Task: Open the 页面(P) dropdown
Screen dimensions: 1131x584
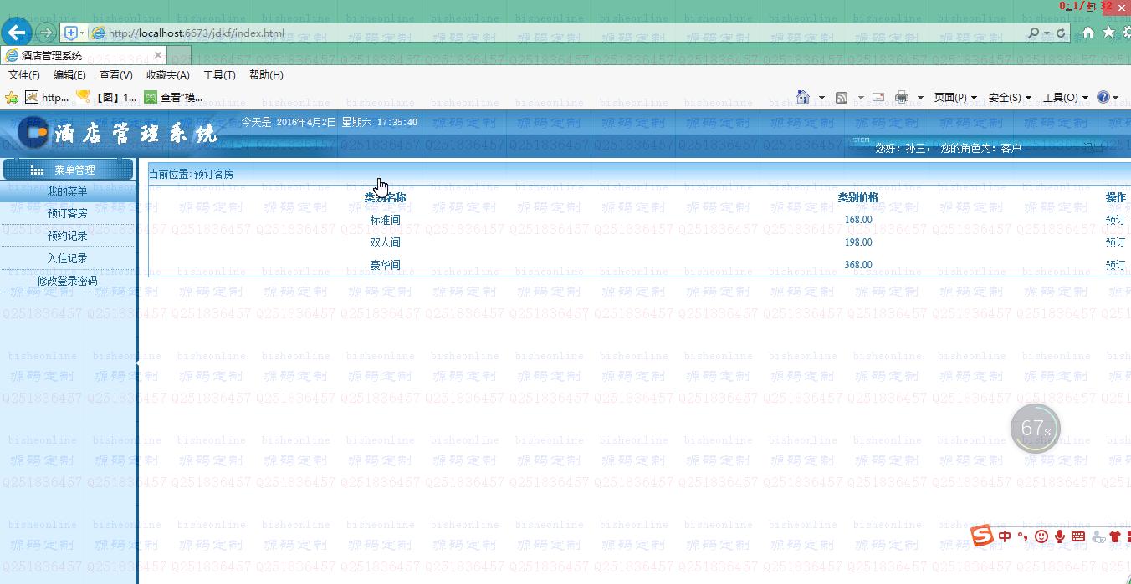Action: click(955, 98)
